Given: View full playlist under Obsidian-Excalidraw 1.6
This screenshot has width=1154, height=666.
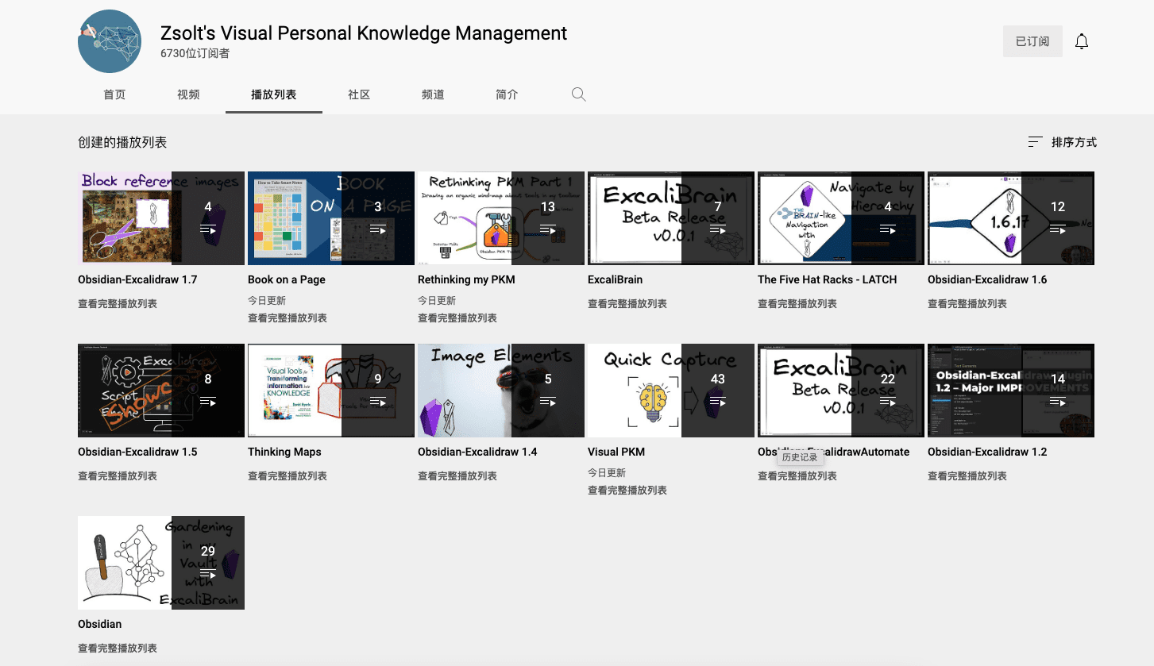Looking at the screenshot, I should coord(967,303).
